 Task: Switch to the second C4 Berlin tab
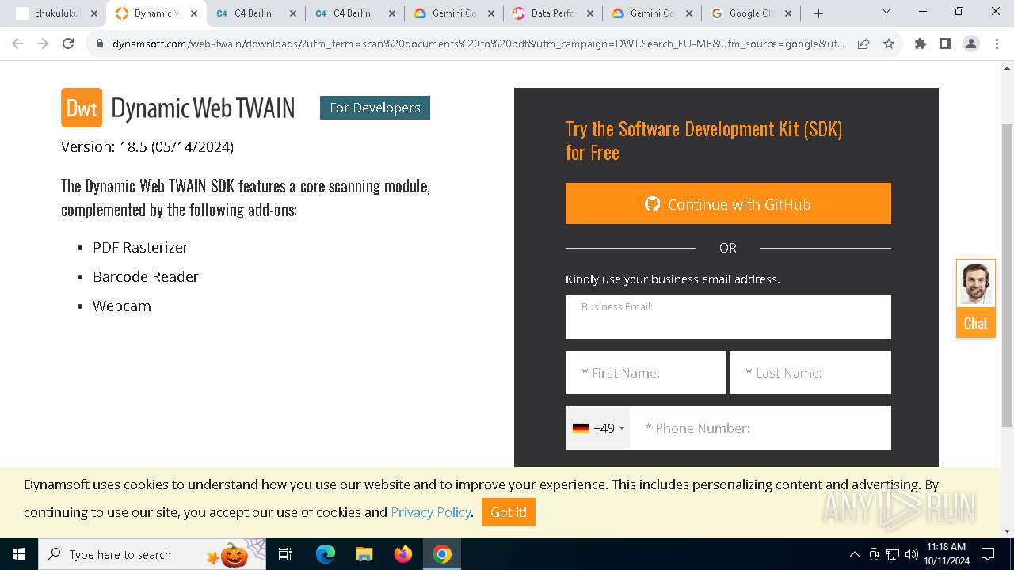click(355, 13)
